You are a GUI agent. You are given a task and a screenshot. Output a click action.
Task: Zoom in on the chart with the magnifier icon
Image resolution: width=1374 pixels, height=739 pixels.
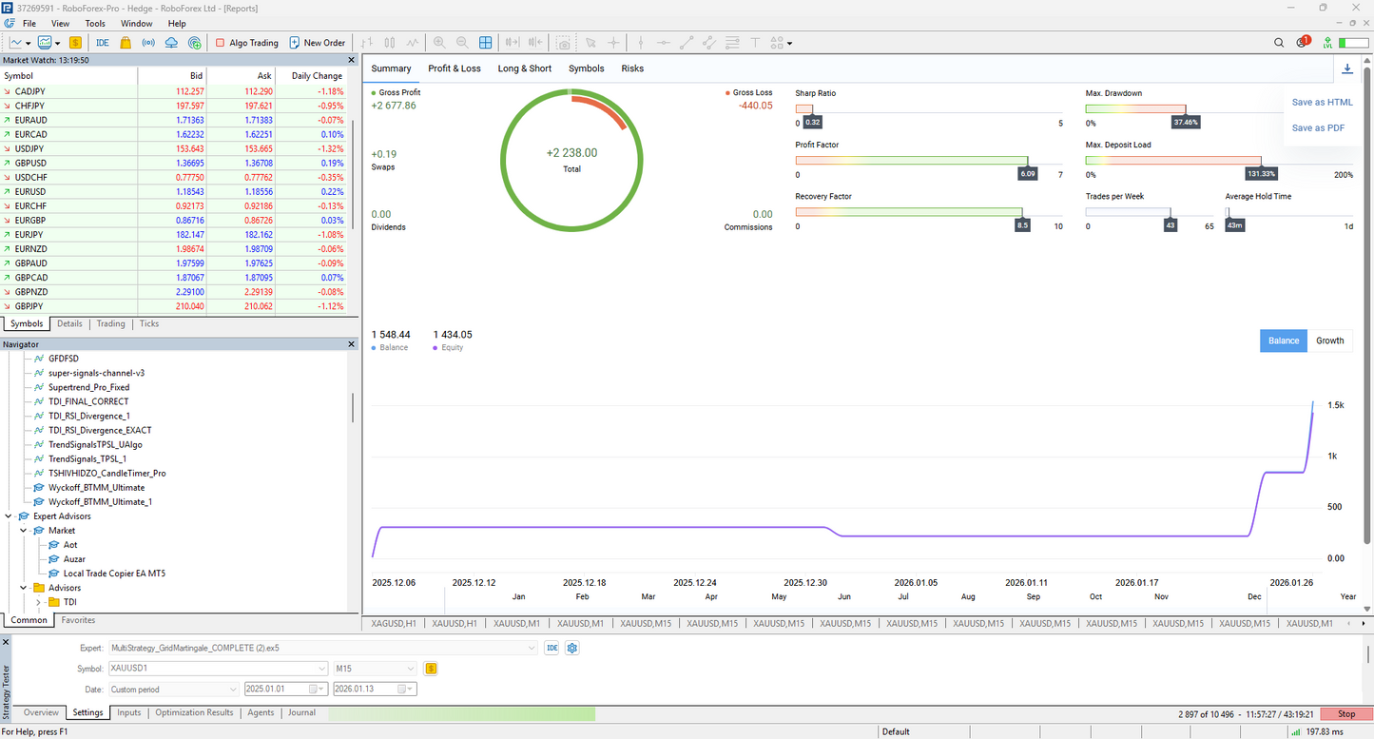point(438,42)
